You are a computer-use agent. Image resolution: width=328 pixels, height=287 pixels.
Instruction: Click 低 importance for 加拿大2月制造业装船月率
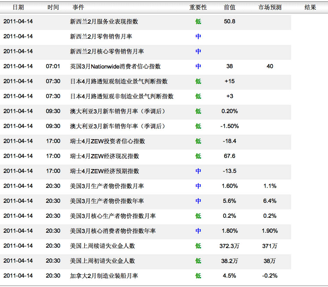point(198,276)
